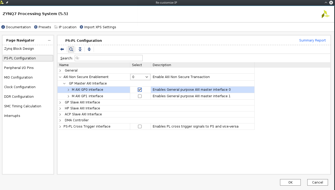Collapse Page Navigator with minus icon
This screenshot has width=335, height=190.
pos(49,40)
